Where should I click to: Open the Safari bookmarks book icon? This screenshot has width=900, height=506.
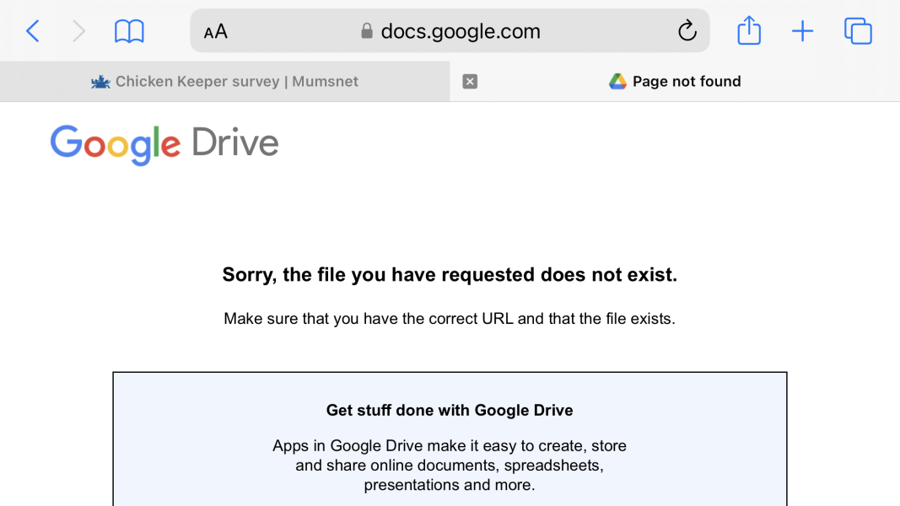click(x=129, y=32)
